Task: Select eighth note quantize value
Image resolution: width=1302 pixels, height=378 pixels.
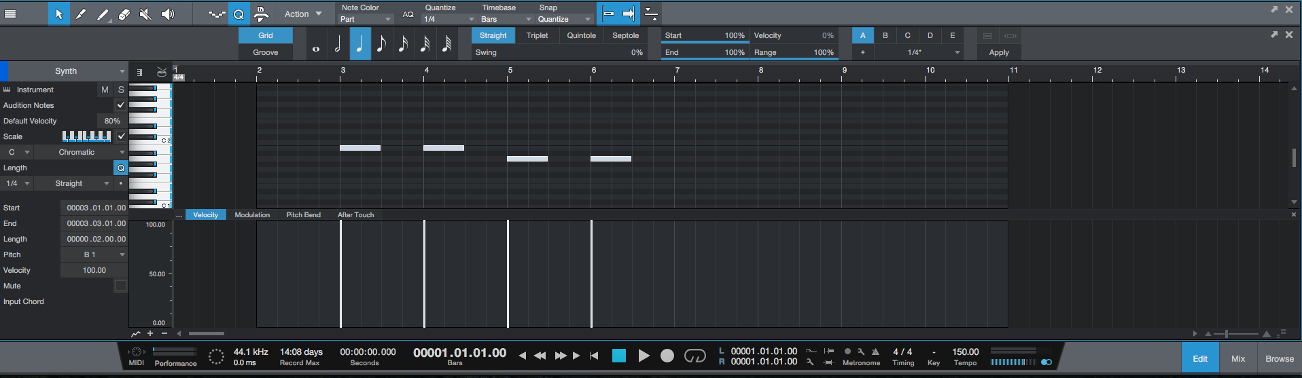Action: point(381,44)
